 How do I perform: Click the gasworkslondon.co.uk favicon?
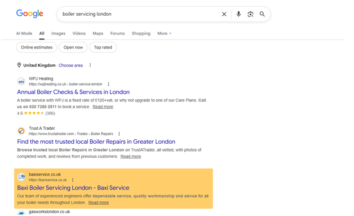coord(21,213)
